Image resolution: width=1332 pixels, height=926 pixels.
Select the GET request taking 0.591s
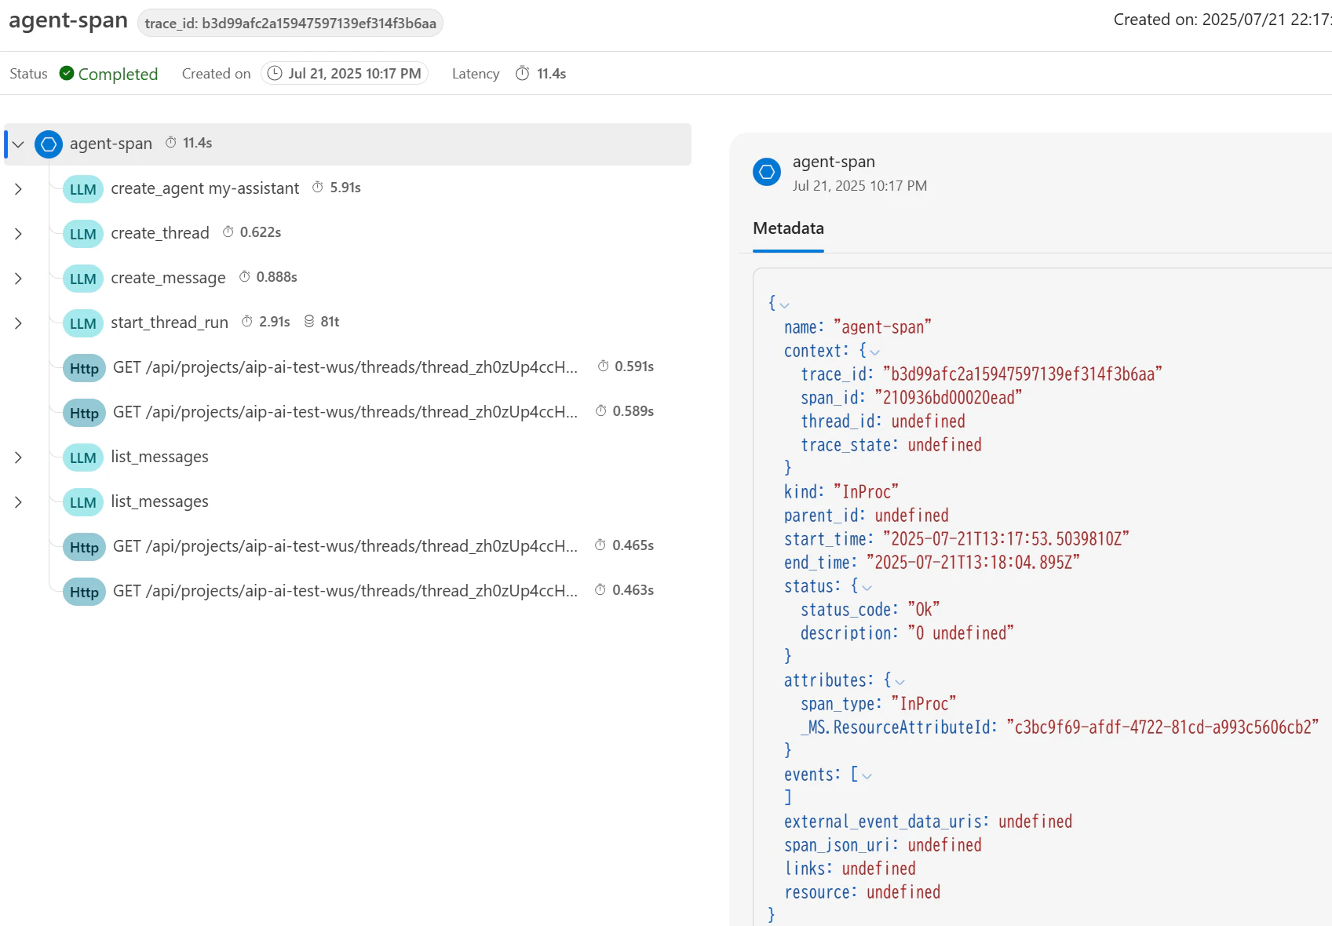[345, 367]
